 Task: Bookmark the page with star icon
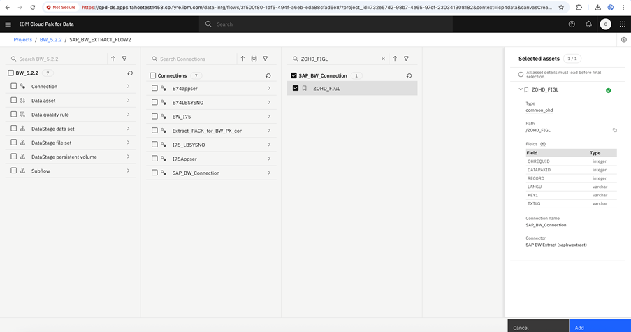click(561, 7)
